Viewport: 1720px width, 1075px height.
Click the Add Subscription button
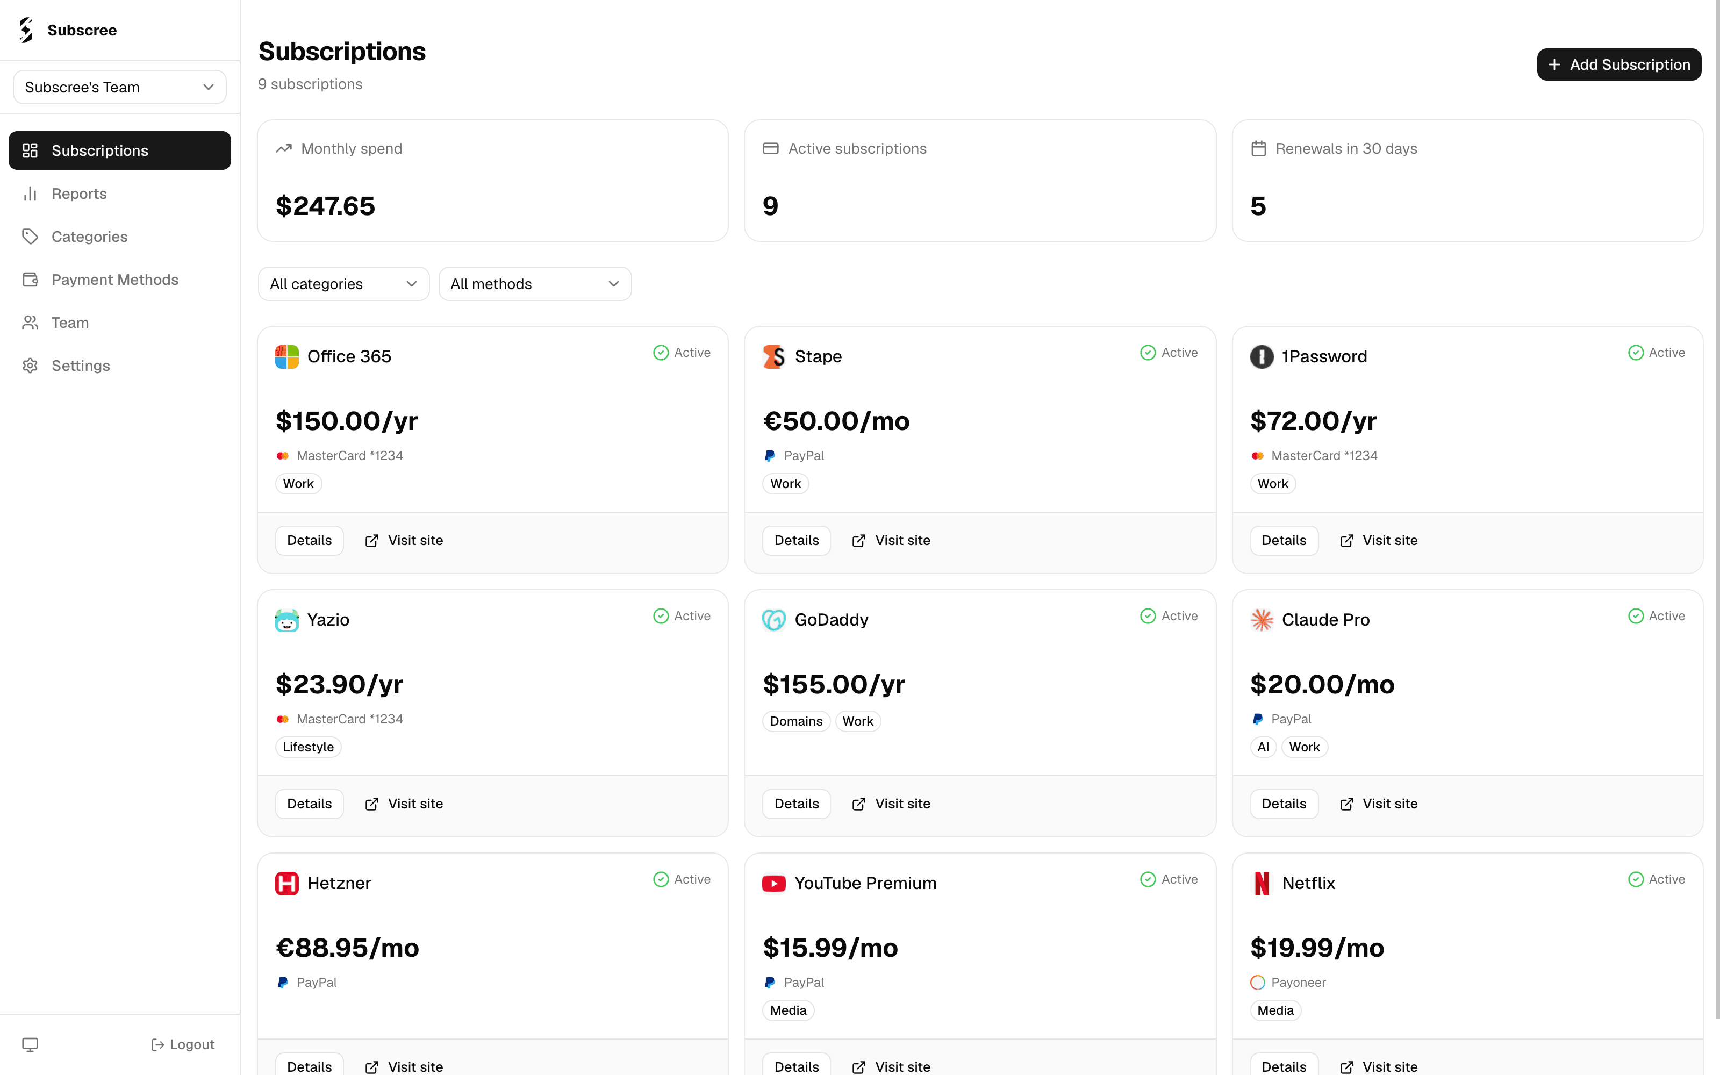click(1618, 64)
